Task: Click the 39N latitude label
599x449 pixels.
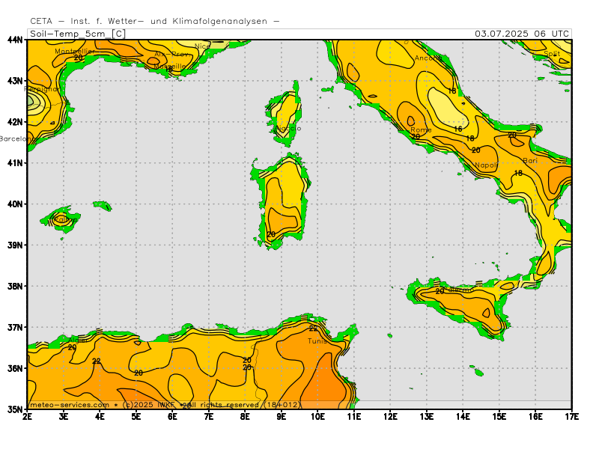Action: pyautogui.click(x=15, y=245)
